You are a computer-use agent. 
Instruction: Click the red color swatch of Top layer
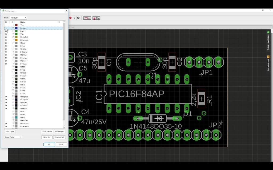(x=16, y=25)
